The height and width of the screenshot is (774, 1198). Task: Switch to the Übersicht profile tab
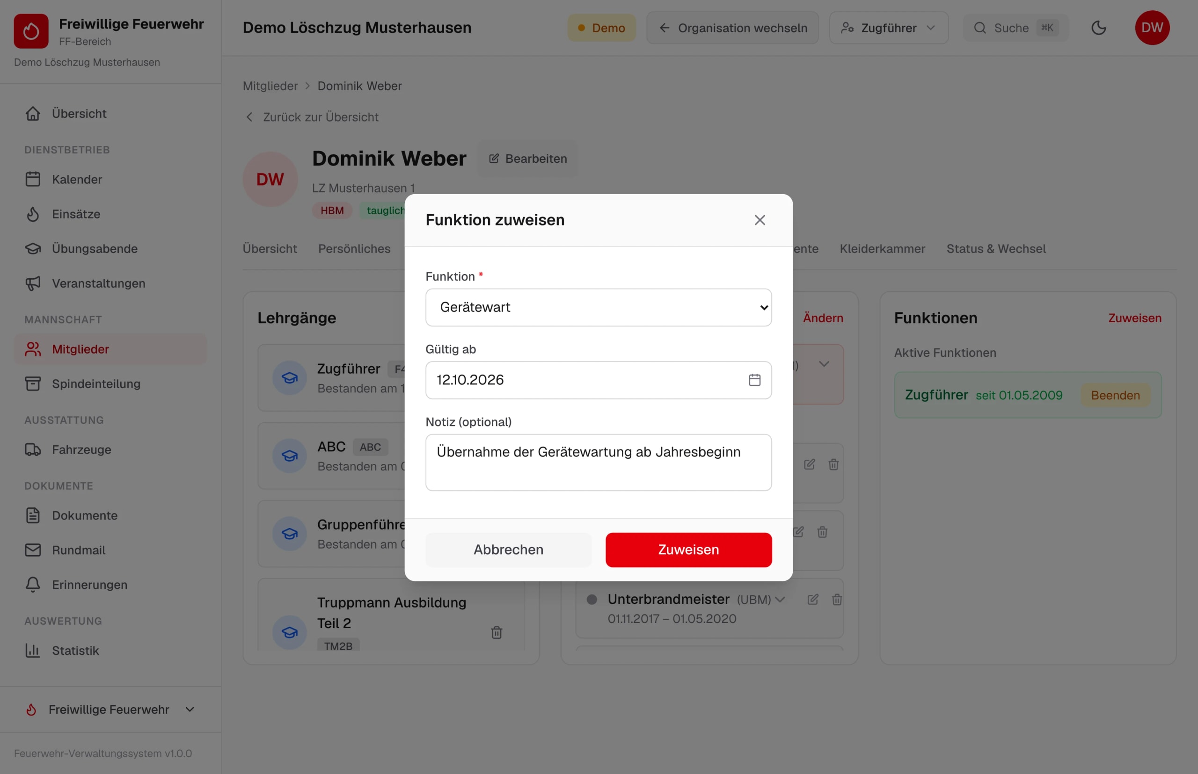click(x=270, y=249)
